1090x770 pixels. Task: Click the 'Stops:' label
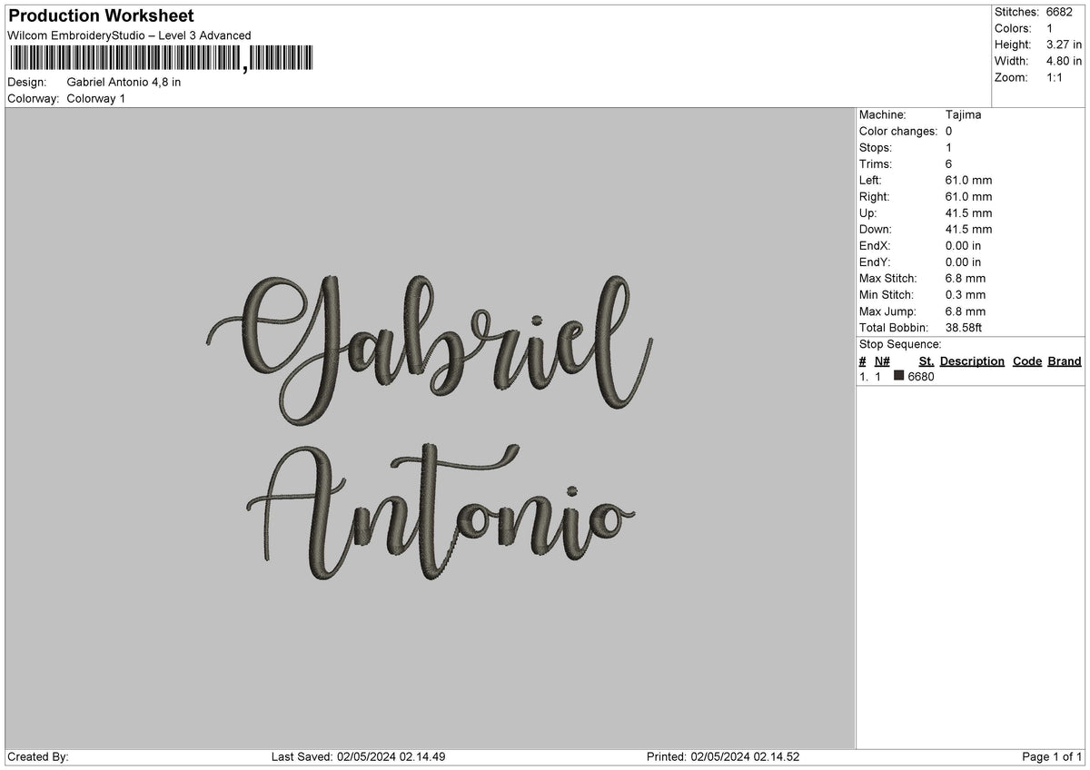point(876,147)
